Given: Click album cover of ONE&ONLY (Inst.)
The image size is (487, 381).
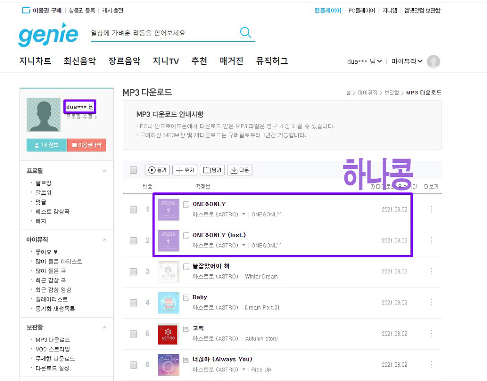Looking at the screenshot, I should [168, 241].
